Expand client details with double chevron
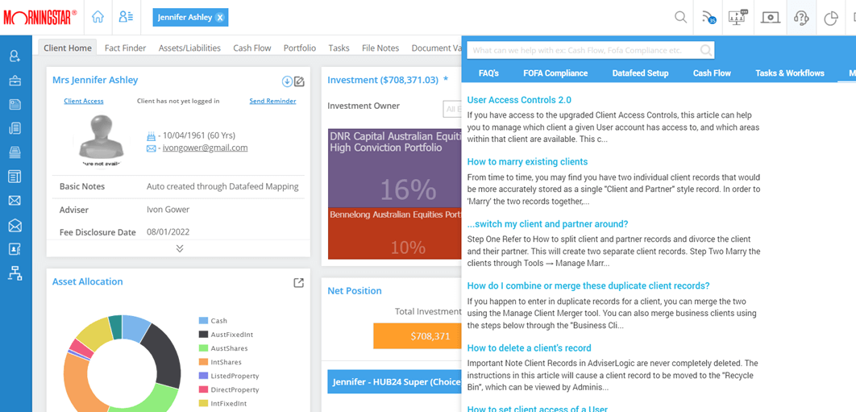 click(x=180, y=248)
